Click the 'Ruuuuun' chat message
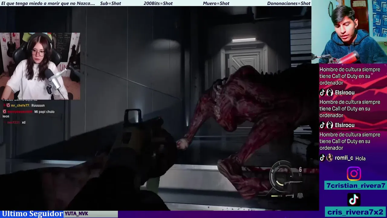Image resolution: width=387 pixels, height=218 pixels. [x=38, y=105]
